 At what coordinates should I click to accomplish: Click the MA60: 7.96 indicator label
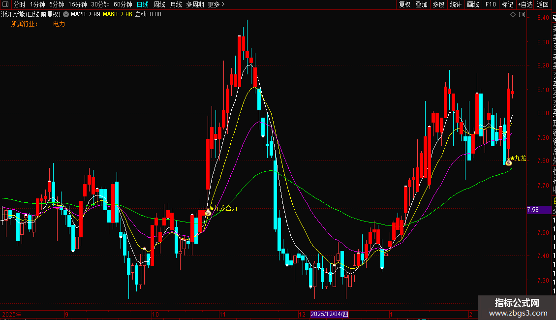(118, 15)
